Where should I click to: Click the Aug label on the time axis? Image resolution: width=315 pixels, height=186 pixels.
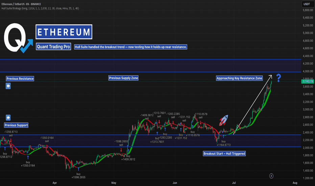pos(295,183)
